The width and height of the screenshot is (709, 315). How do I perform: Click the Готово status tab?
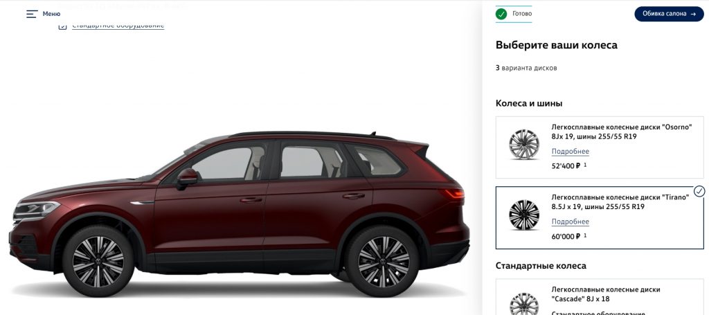[514, 14]
